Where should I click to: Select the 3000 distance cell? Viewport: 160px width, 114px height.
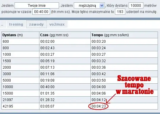(x=20, y=74)
